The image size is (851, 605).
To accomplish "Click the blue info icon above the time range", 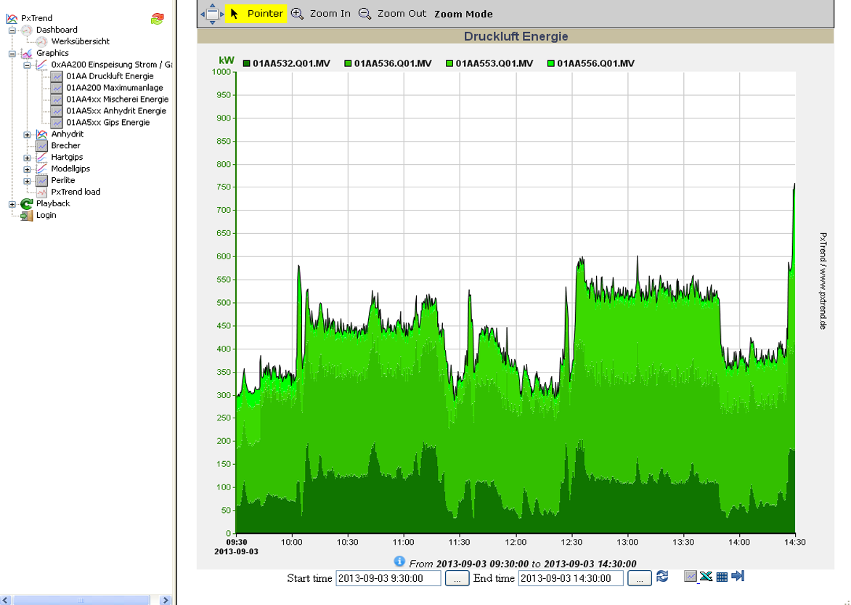I will click(x=399, y=561).
